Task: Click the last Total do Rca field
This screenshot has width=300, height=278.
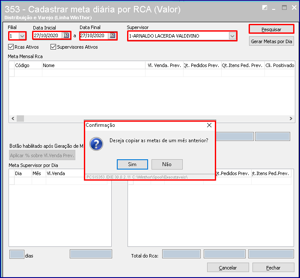Action: pos(271,254)
